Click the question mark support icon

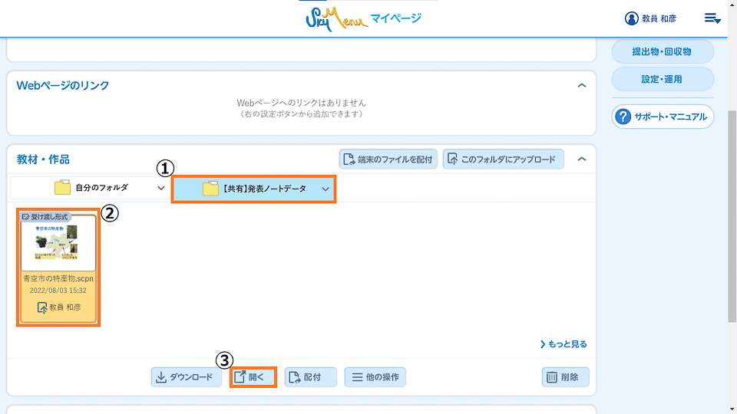coord(623,117)
